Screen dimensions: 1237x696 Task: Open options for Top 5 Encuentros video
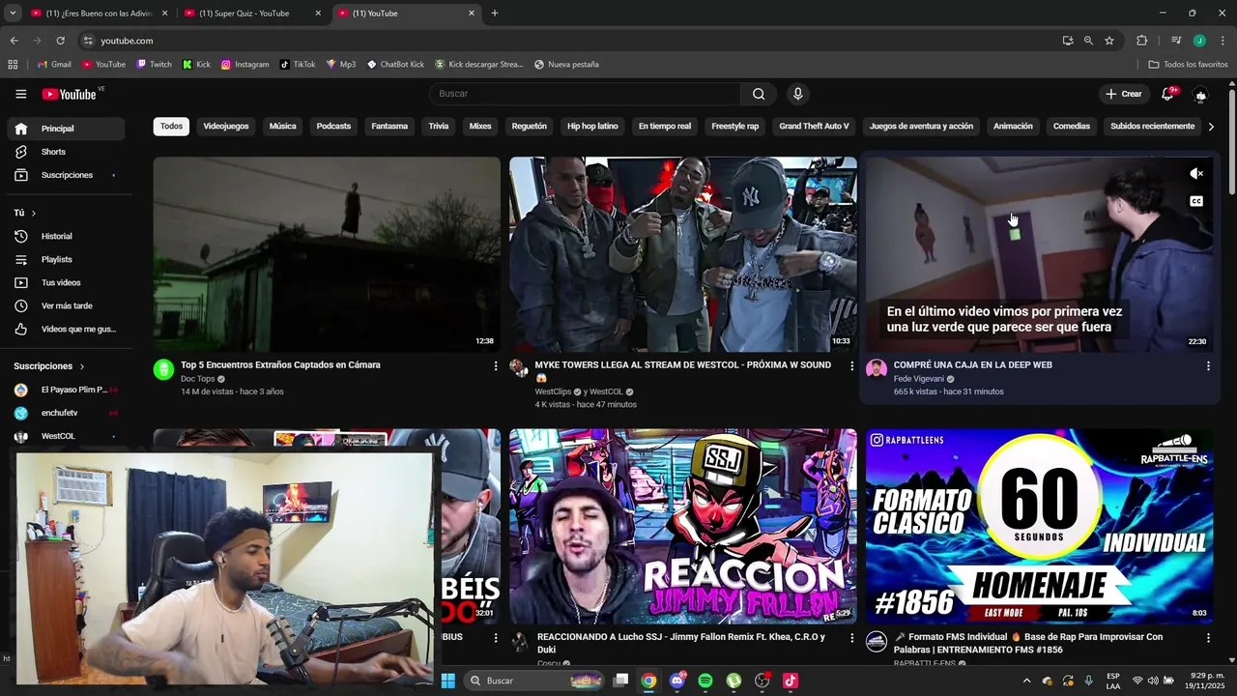pos(496,366)
